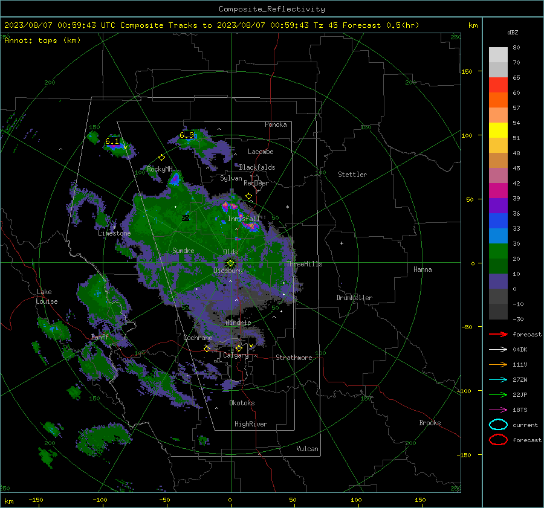Click the Cochrane city label

pyautogui.click(x=198, y=338)
